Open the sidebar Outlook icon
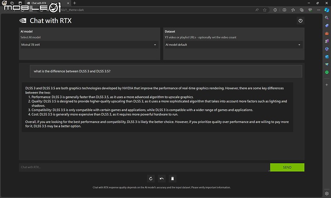Viewport: 331px width, 198px height. click(x=327, y=57)
